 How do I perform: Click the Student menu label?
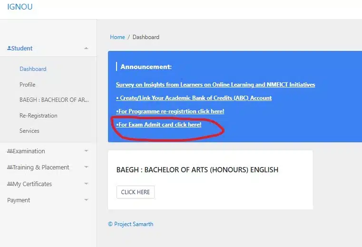point(22,48)
